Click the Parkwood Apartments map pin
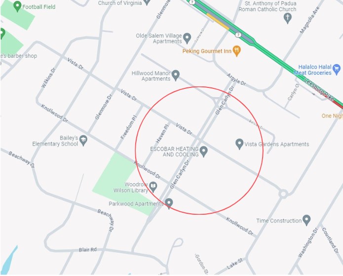This screenshot has width=343, height=276. tap(169, 203)
